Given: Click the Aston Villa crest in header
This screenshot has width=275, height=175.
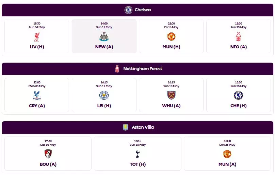Looking at the screenshot, I should pyautogui.click(x=125, y=127).
